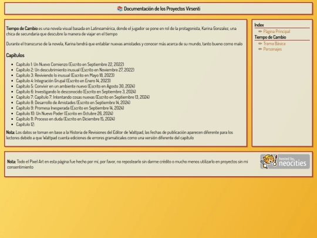Open the Trama Básica link

pyautogui.click(x=274, y=43)
